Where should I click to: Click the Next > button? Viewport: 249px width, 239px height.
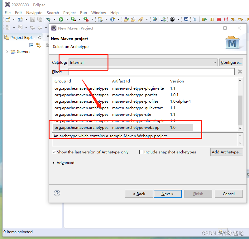point(168,194)
